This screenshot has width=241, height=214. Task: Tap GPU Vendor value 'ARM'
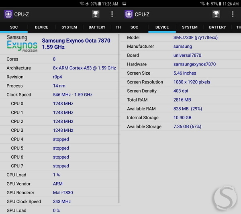(57, 184)
